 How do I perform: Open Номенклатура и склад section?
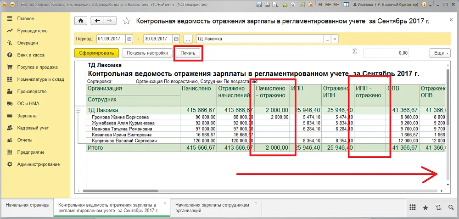click(40, 79)
